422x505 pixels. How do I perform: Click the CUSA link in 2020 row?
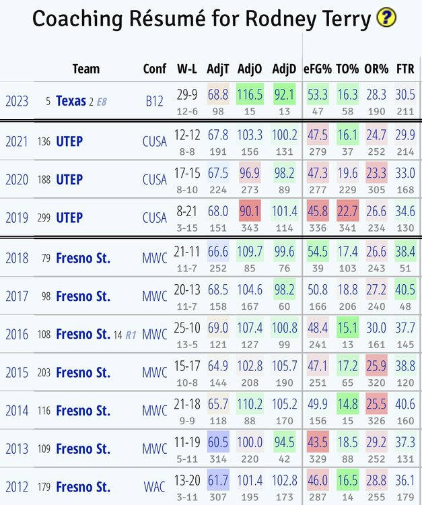pyautogui.click(x=154, y=180)
